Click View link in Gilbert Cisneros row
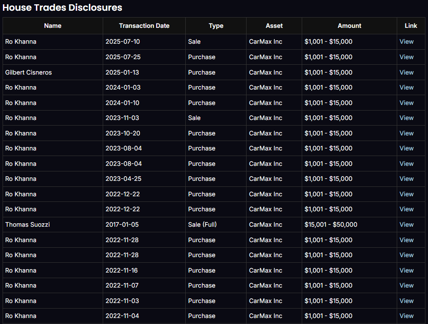This screenshot has width=428, height=324. point(406,72)
